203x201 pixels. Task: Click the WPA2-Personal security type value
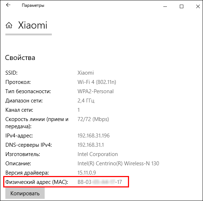point(95,91)
